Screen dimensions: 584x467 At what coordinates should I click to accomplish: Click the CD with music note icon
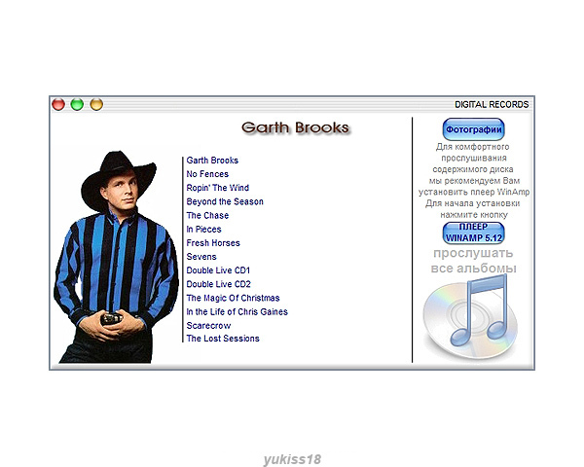click(470, 316)
